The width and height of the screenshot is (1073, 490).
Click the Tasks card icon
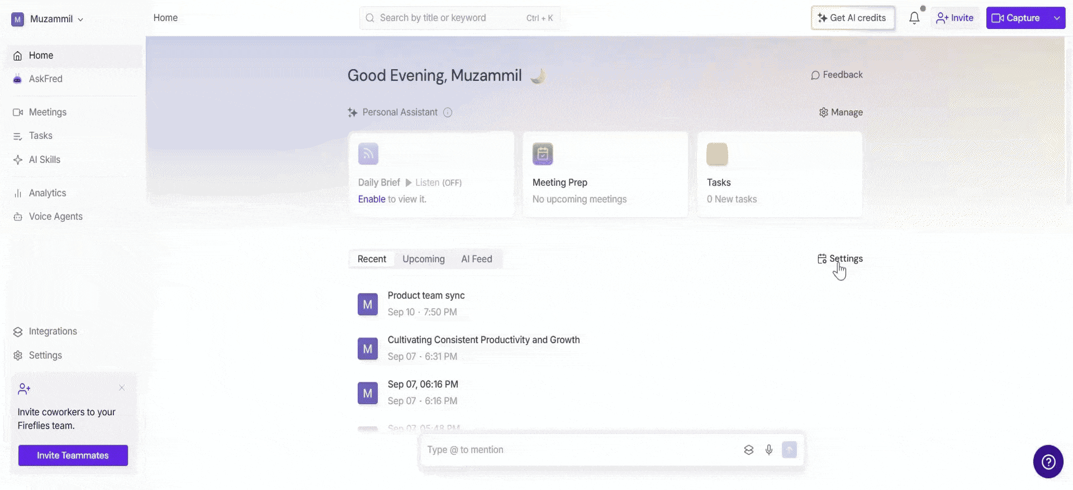(717, 154)
